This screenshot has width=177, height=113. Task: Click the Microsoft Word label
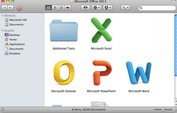coord(139,91)
